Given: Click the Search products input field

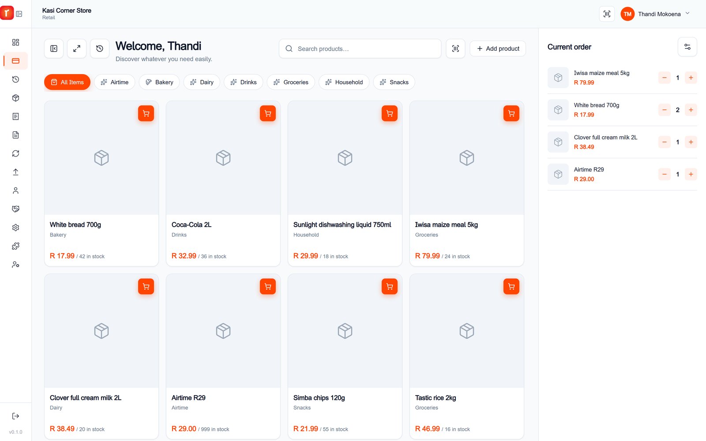Looking at the screenshot, I should pyautogui.click(x=360, y=49).
